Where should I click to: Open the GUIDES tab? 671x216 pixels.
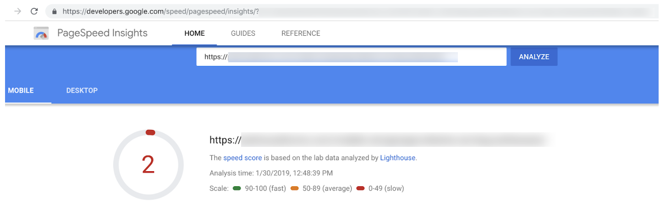243,33
